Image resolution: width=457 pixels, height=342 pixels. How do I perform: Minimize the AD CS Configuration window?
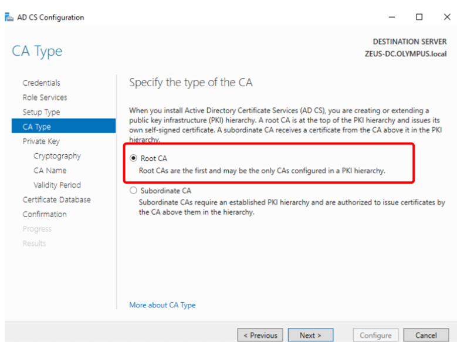coord(391,17)
